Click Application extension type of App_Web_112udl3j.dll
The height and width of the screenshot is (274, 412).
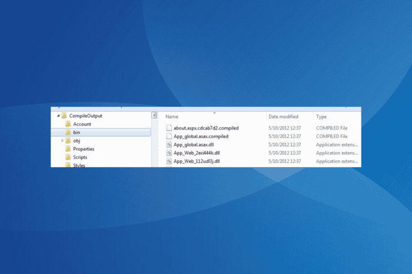click(x=337, y=161)
